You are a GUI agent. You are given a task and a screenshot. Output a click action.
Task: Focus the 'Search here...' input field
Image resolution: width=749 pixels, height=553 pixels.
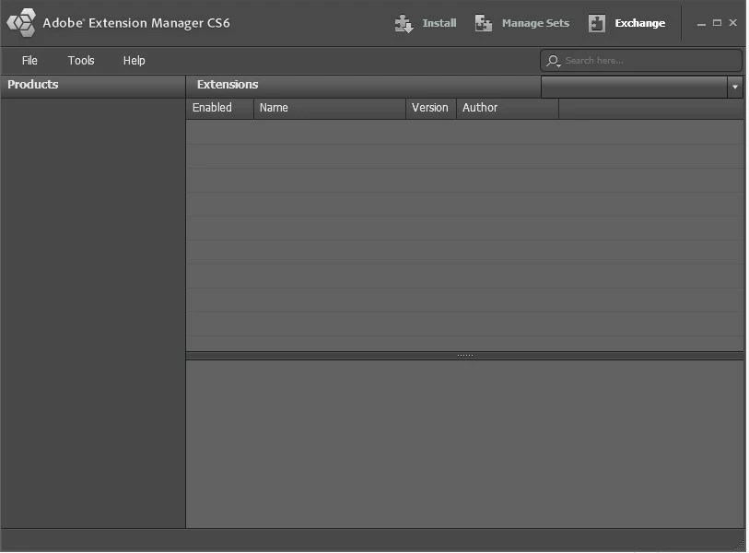[x=641, y=61]
